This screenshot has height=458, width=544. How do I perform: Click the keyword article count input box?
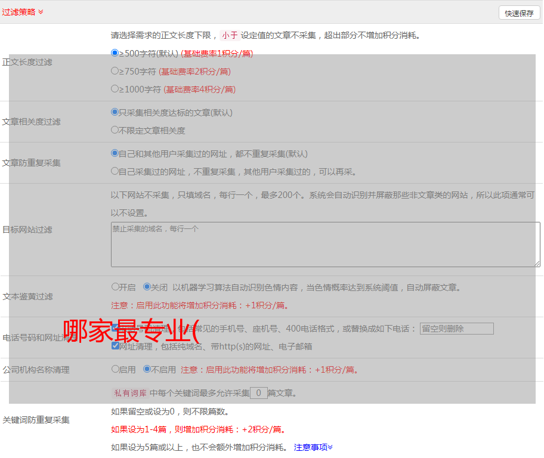[258, 393]
